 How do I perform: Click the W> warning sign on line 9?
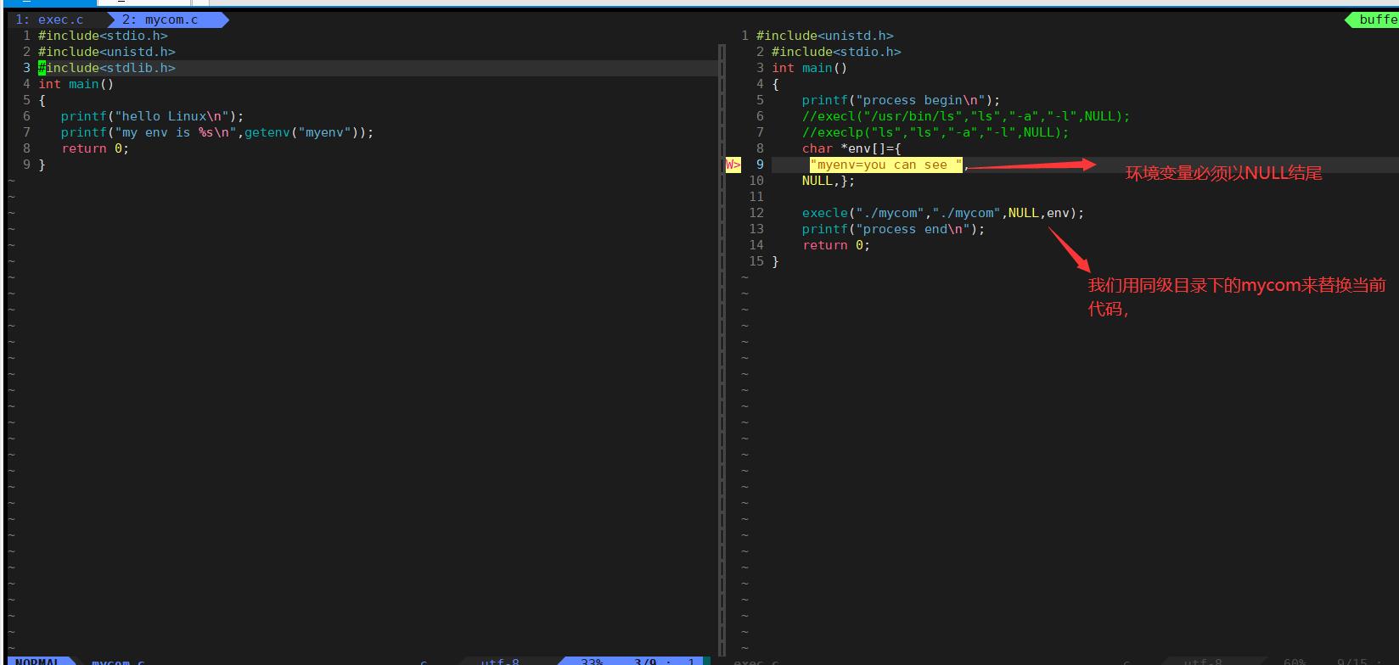733,165
